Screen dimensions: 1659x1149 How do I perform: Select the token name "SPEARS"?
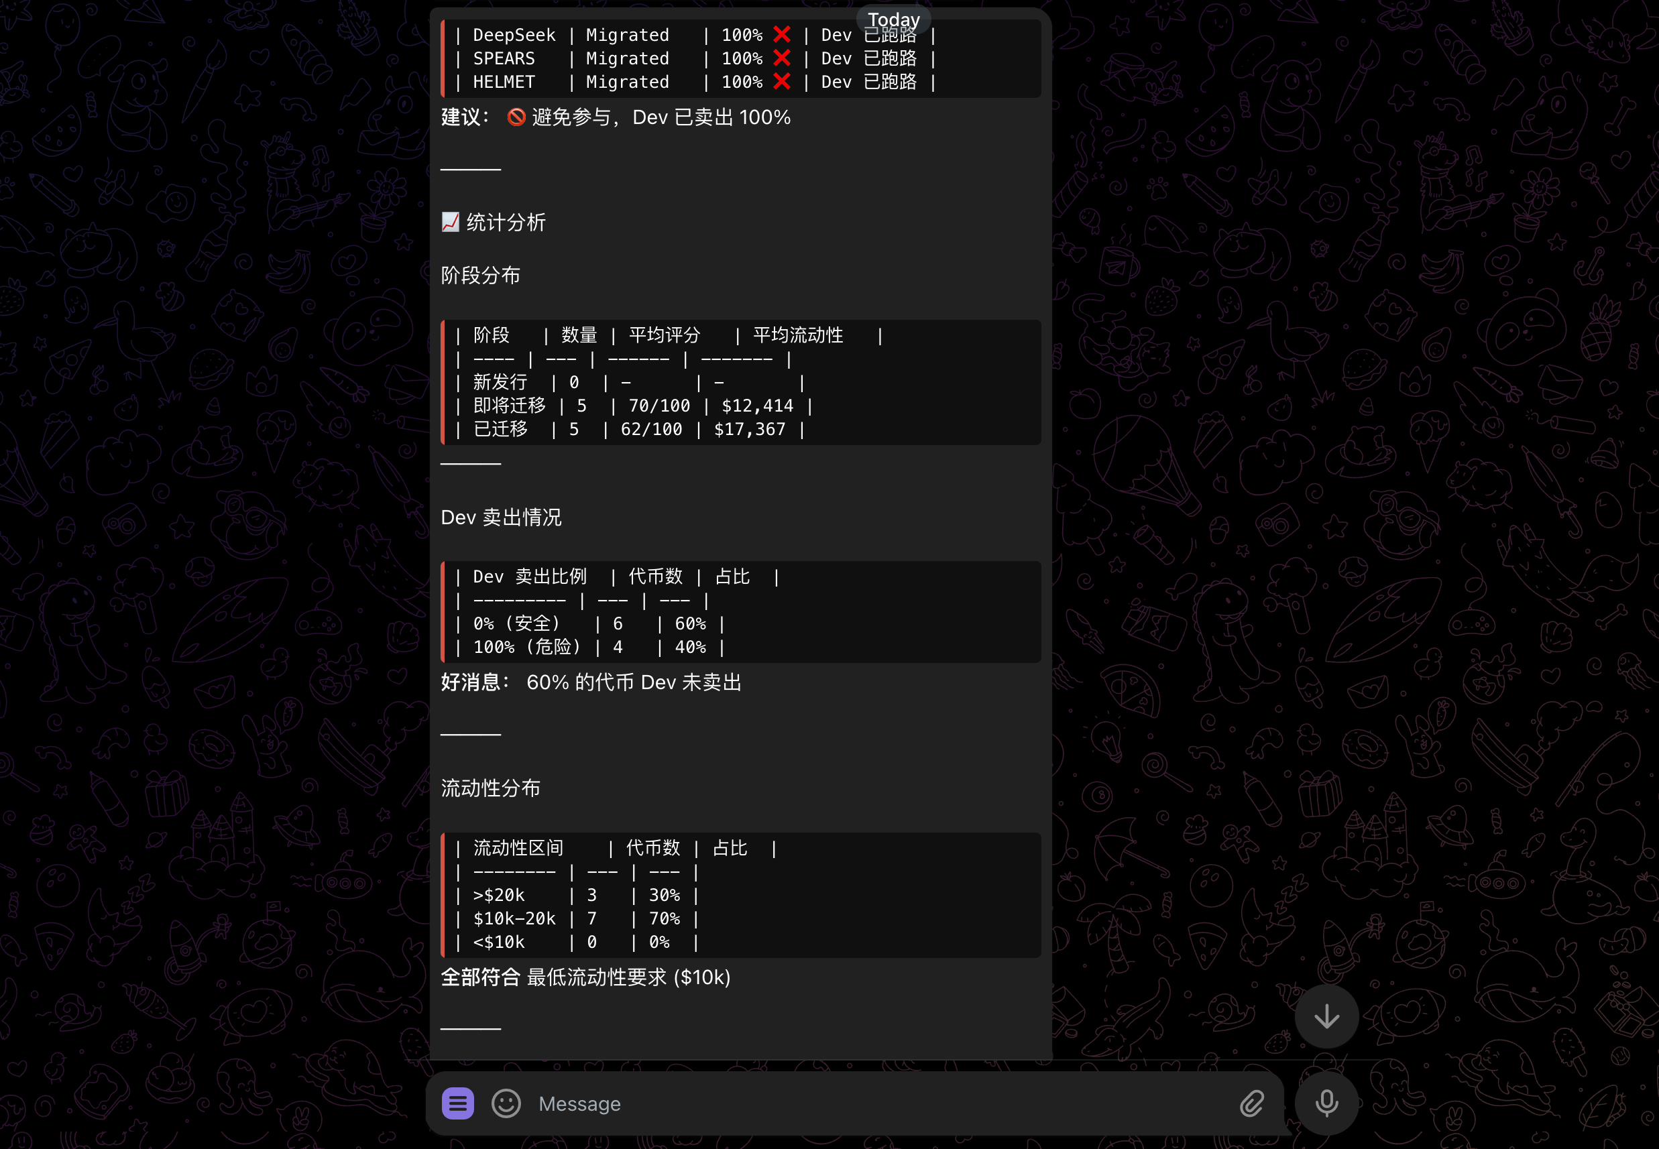(x=504, y=58)
